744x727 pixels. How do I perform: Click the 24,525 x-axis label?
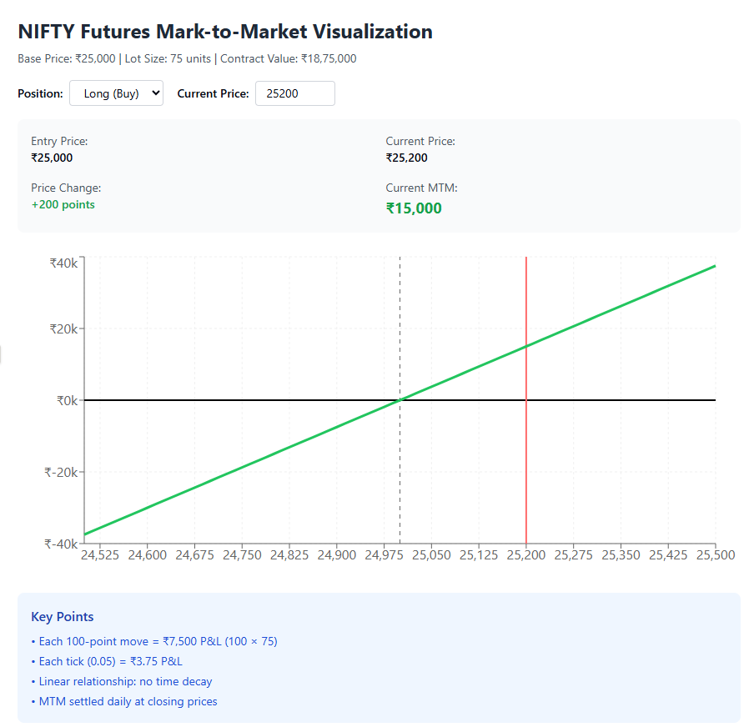pyautogui.click(x=100, y=555)
